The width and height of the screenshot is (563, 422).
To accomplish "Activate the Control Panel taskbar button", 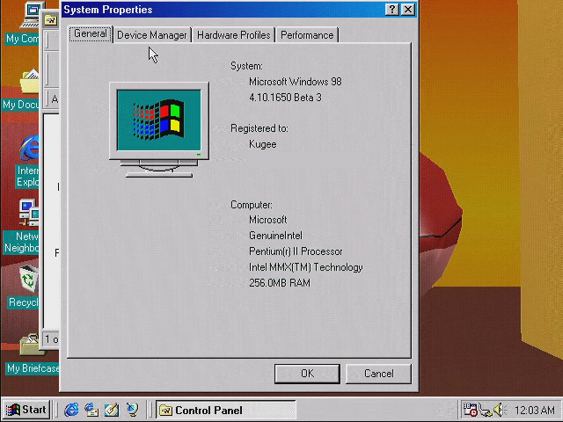I will [226, 410].
